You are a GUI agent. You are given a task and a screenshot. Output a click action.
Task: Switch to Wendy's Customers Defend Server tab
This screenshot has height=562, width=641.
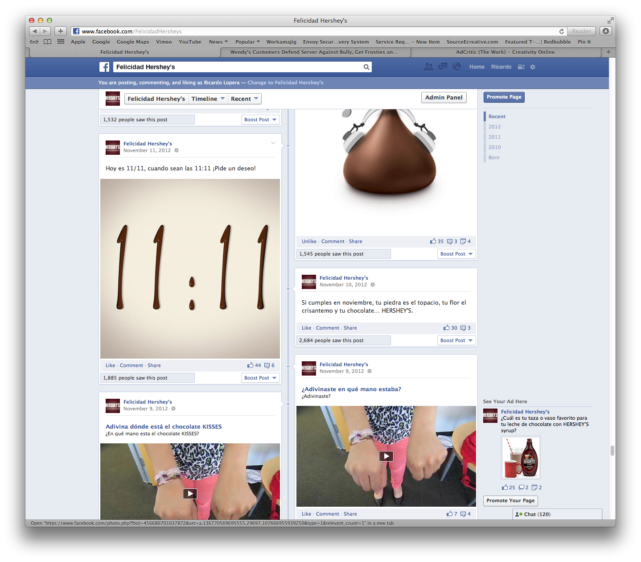click(x=315, y=52)
